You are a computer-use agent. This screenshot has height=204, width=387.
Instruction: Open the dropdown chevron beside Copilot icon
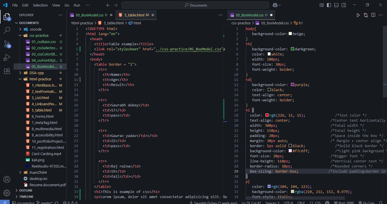280,5
